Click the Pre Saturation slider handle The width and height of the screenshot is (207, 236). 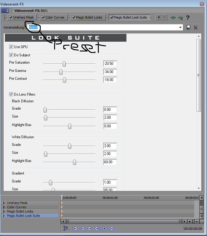coord(64,64)
